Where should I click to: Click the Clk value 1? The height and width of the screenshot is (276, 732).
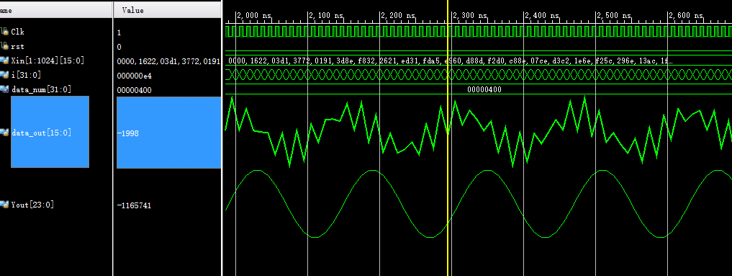pyautogui.click(x=119, y=32)
